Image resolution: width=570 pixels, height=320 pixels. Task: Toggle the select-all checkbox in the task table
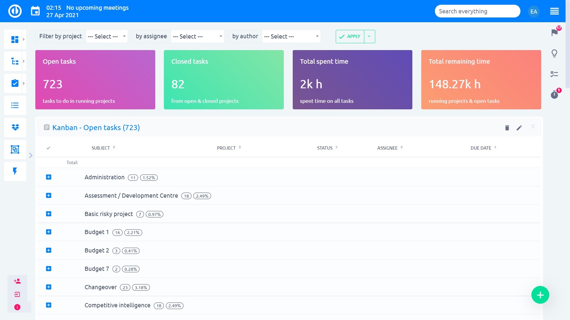pos(48,148)
